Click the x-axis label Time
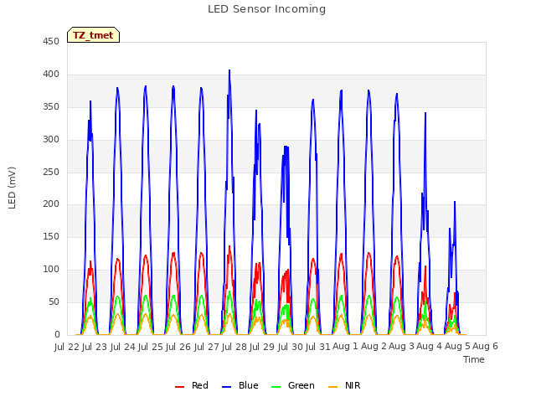 (474, 359)
